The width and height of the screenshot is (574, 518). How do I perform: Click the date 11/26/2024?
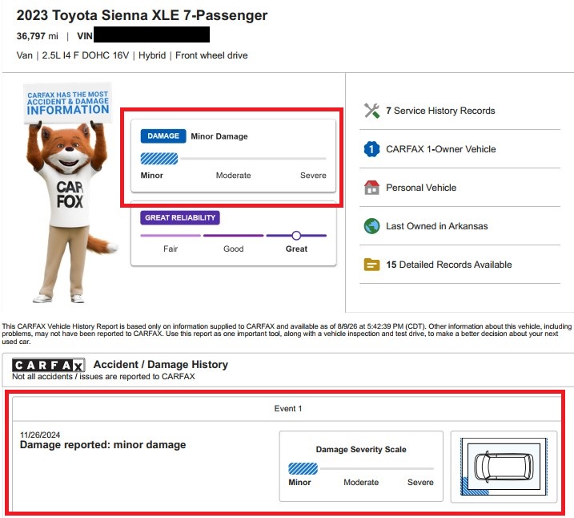pyautogui.click(x=40, y=435)
